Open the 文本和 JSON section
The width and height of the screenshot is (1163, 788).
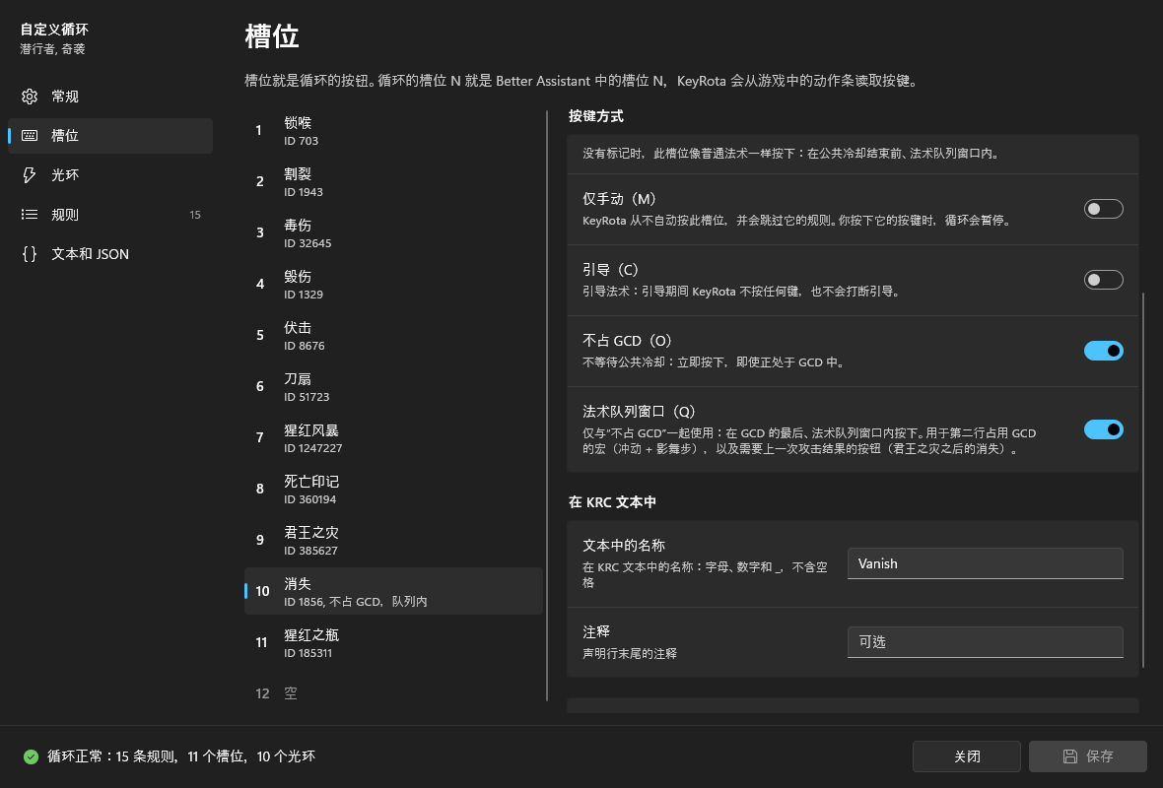coord(109,253)
